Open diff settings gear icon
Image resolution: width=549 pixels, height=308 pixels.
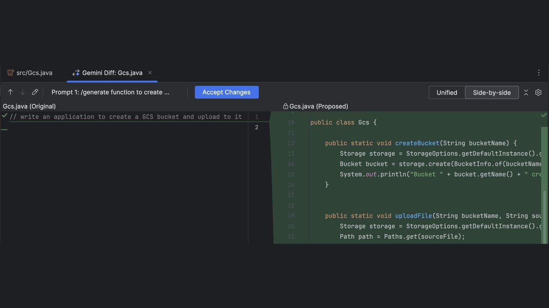pos(538,93)
